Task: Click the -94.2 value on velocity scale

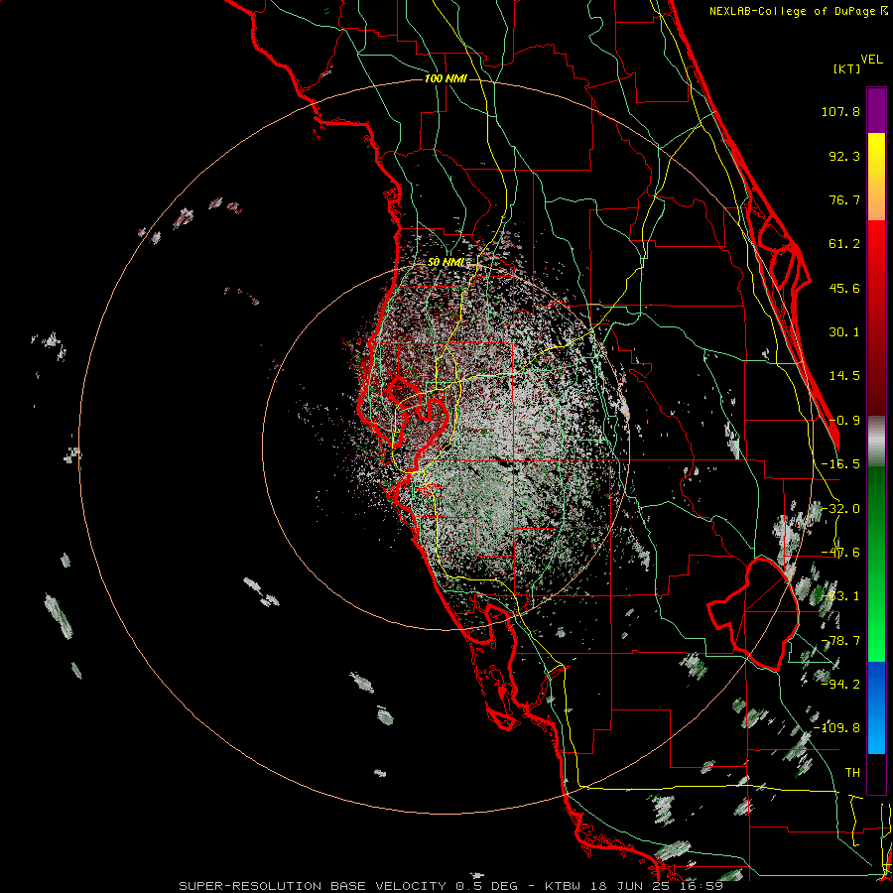Action: click(840, 685)
